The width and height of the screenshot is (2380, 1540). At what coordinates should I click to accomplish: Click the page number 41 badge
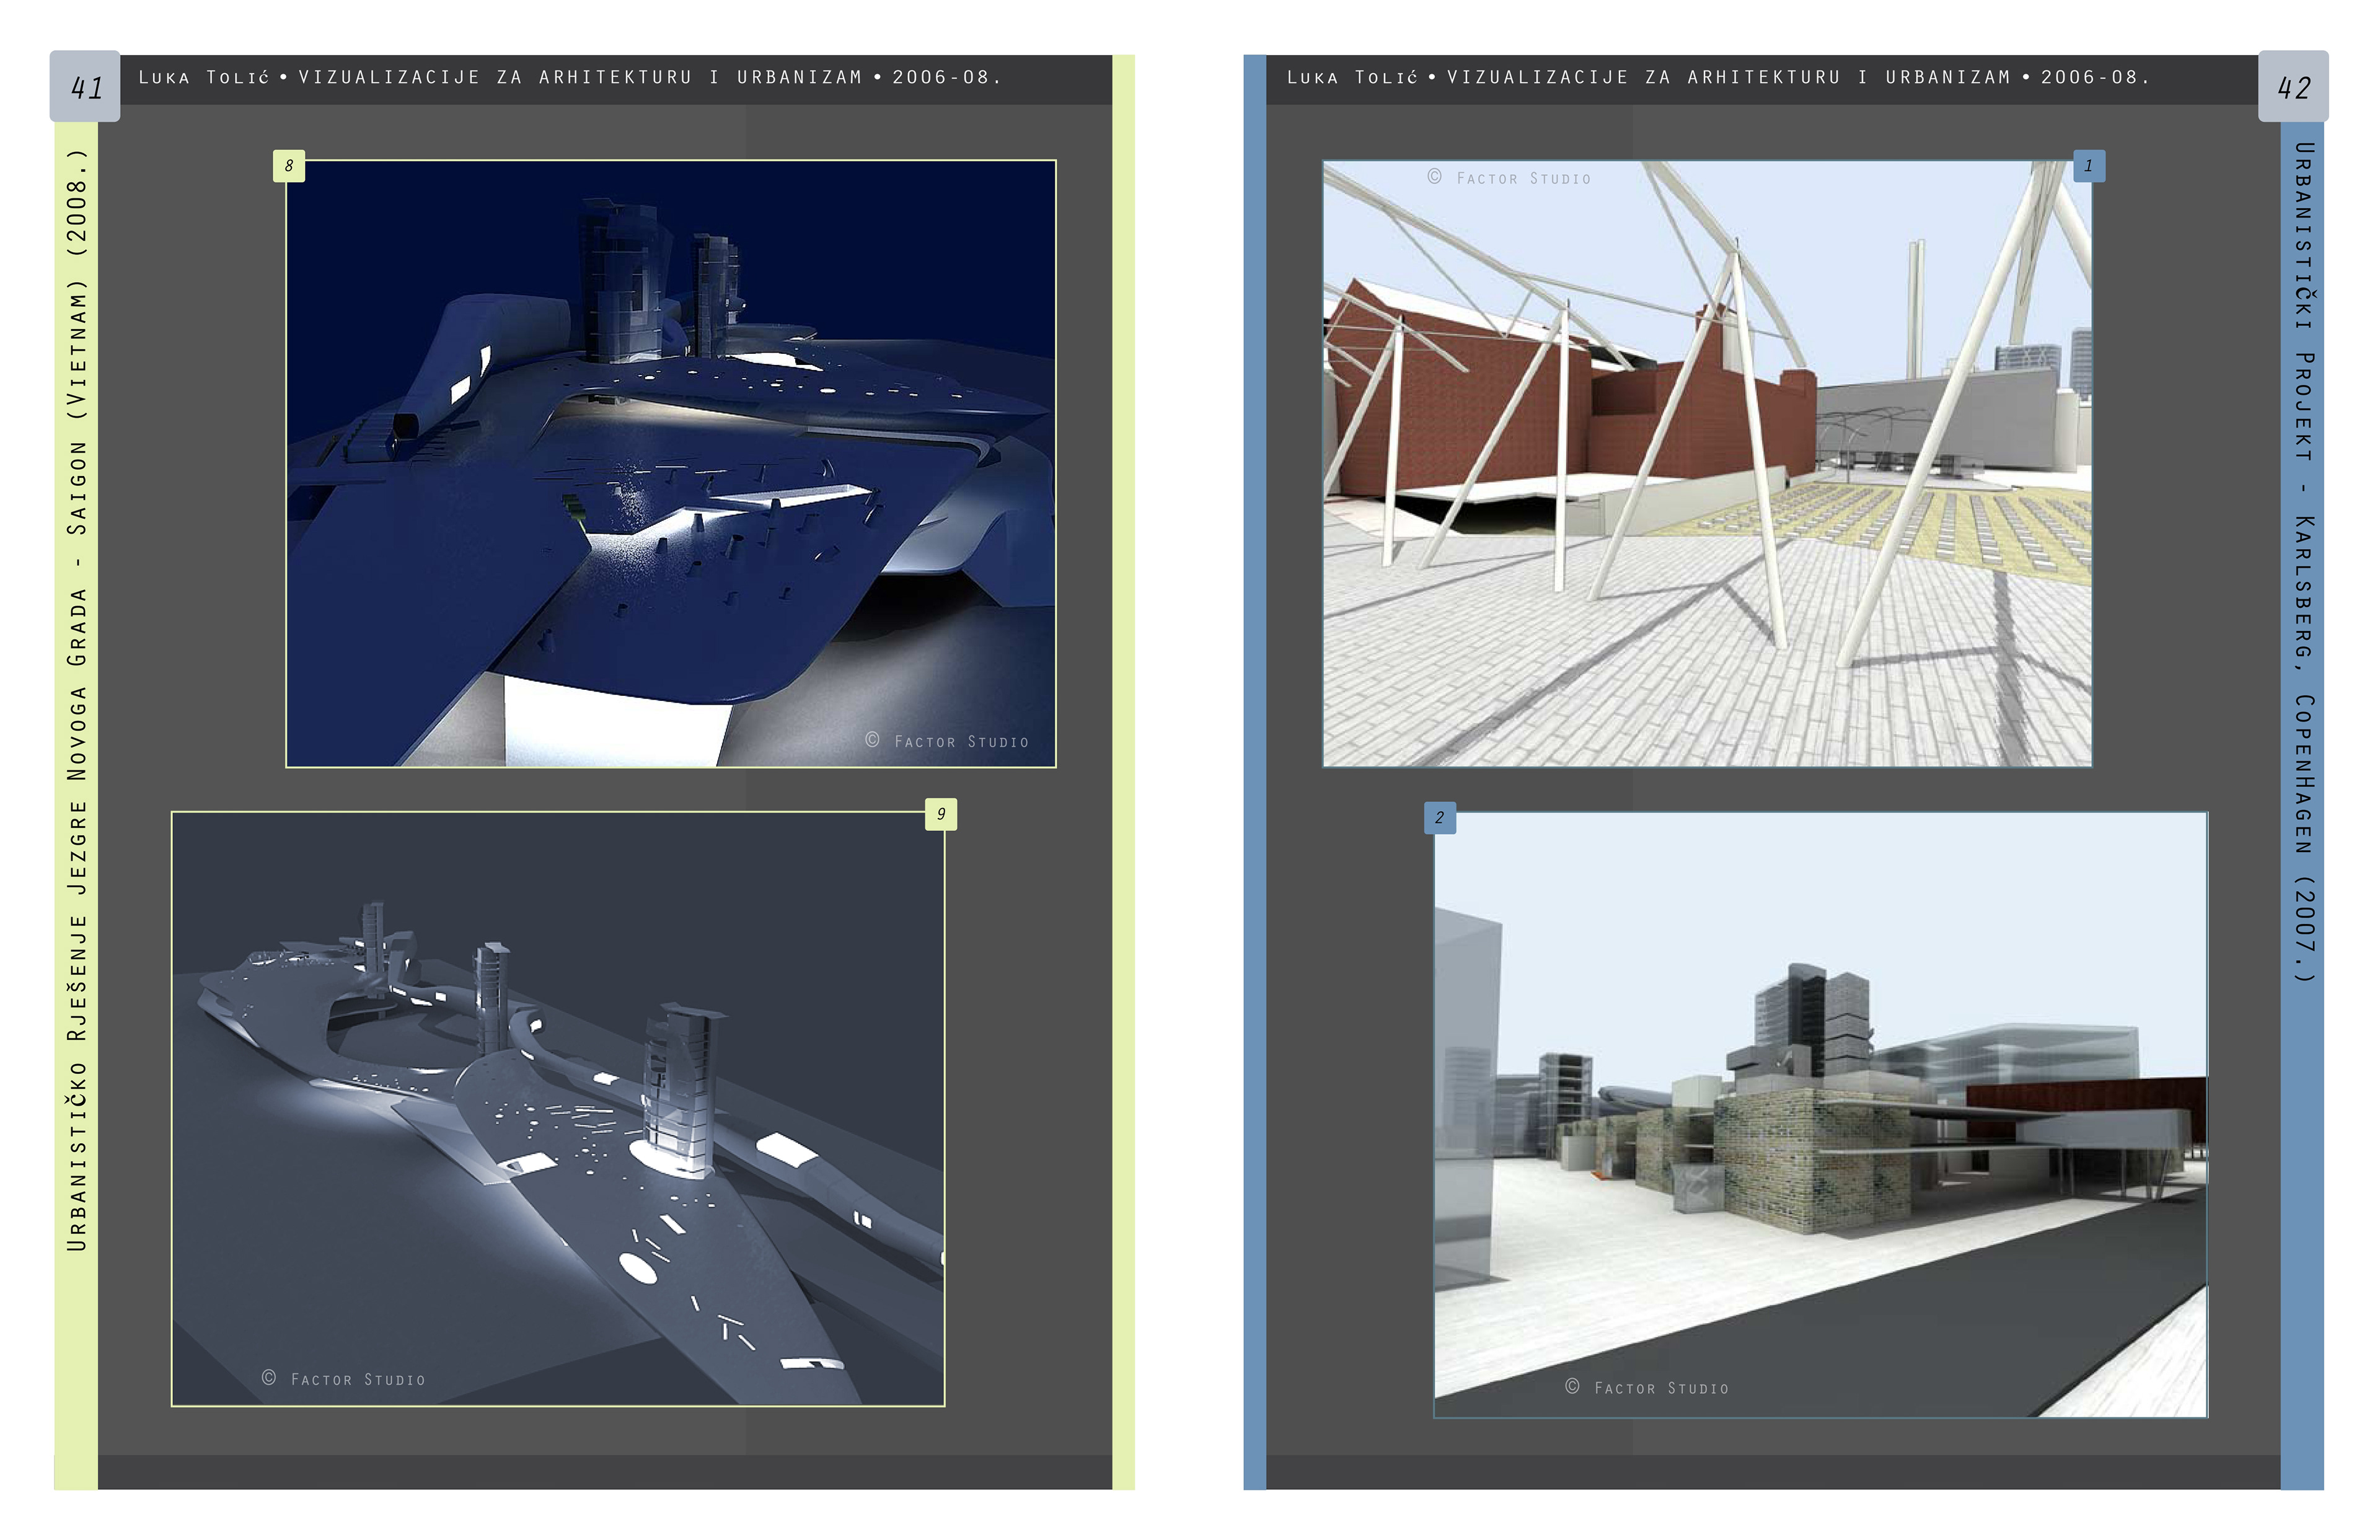pos(85,87)
